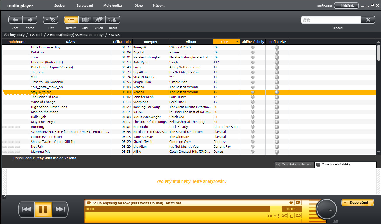Click the jump-to-current-track arrow icon
Image resolution: width=381 pixels, height=224 pixels.
tap(89, 203)
